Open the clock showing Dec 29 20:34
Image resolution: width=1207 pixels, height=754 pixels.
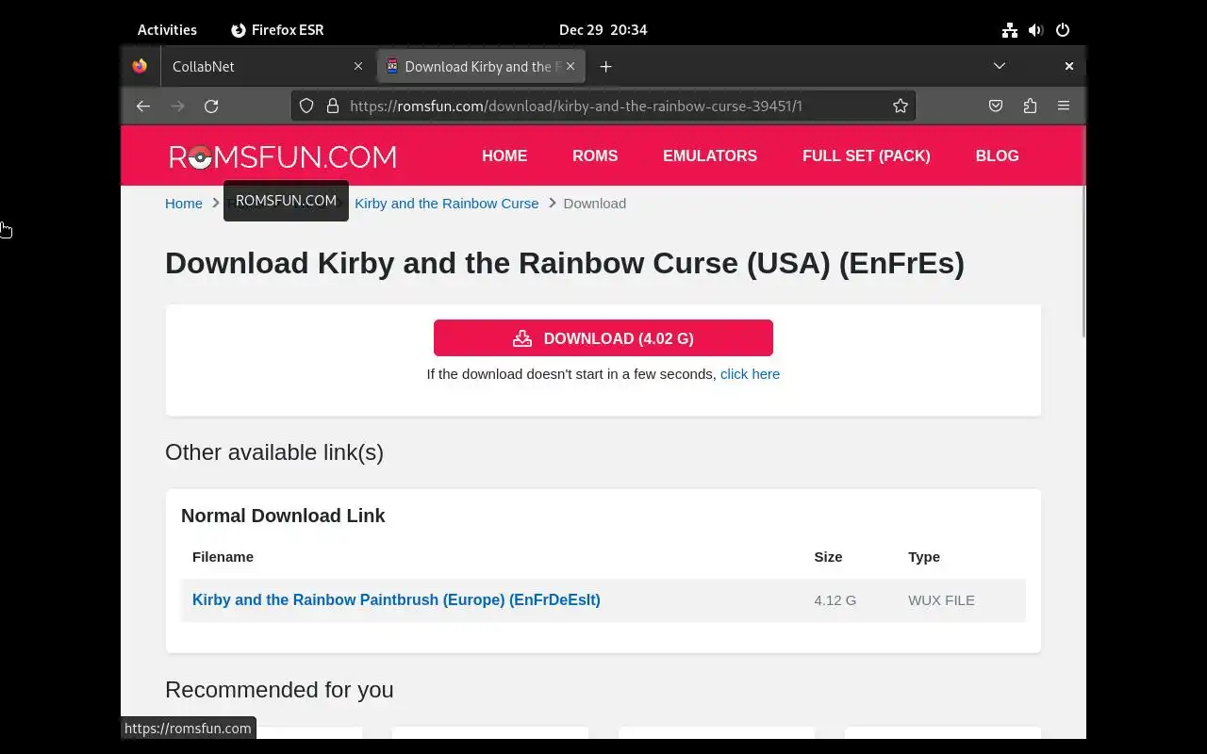[603, 29]
